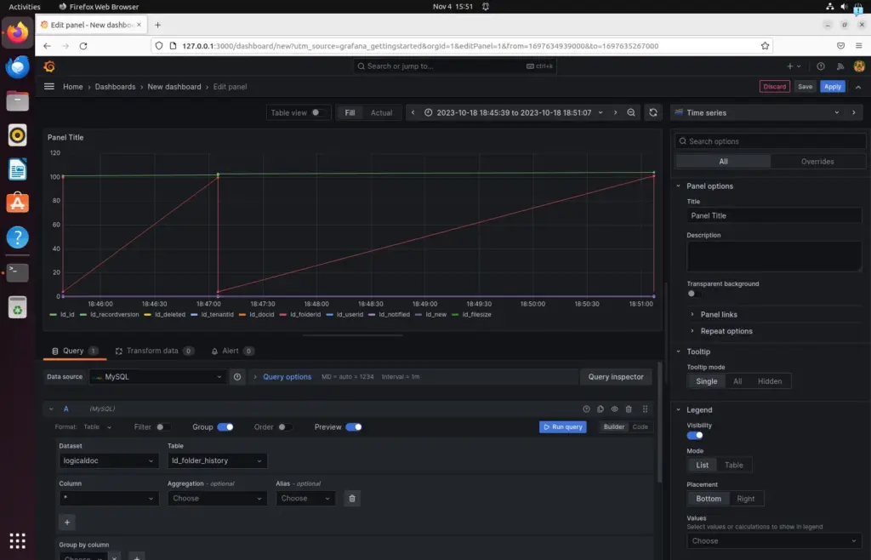The image size is (871, 560).
Task: Collapse Panel options section
Action: tap(709, 186)
